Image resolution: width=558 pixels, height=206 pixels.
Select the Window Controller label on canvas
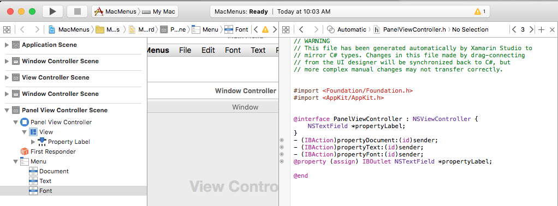click(246, 91)
